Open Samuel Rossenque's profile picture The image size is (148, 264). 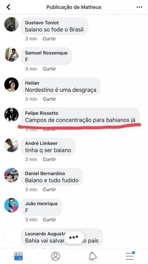coord(12,54)
